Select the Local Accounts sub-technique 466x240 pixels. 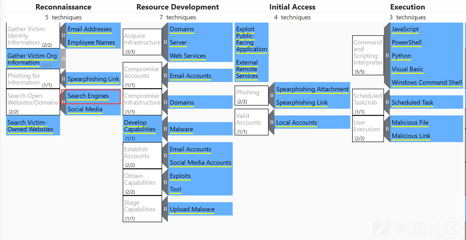312,122
